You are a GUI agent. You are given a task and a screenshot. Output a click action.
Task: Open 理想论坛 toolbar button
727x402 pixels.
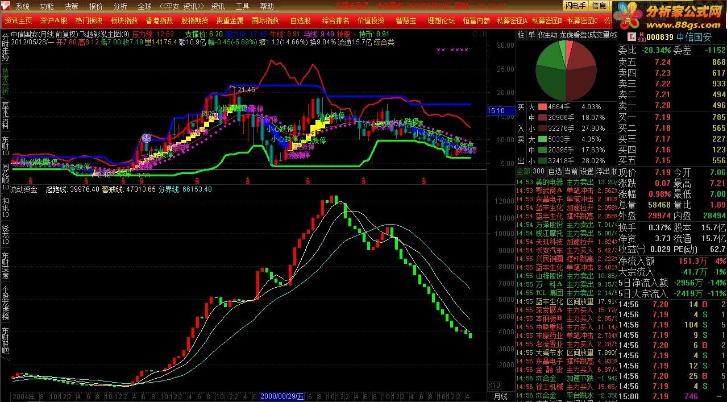[441, 20]
